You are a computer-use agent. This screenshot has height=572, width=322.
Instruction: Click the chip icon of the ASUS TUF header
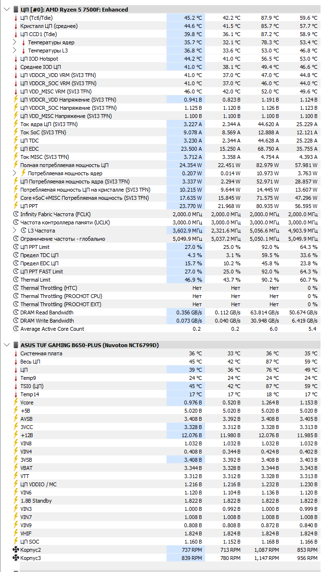16,345
